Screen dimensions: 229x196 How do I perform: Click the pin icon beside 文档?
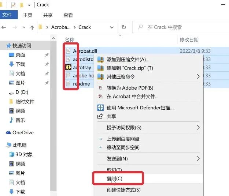(47, 73)
